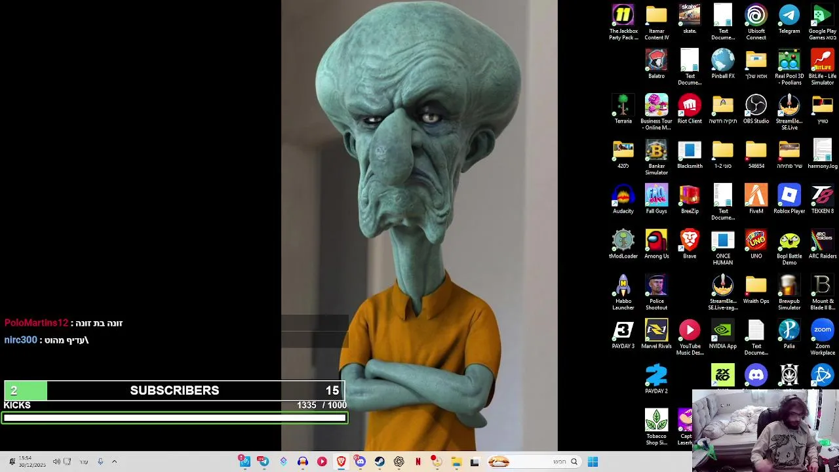Open the Fall Guys shortcut
The image size is (839, 472).
656,199
